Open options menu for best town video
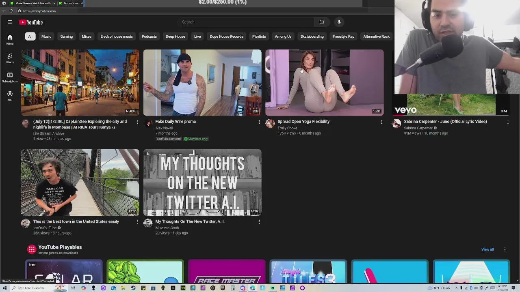 [x=137, y=222]
